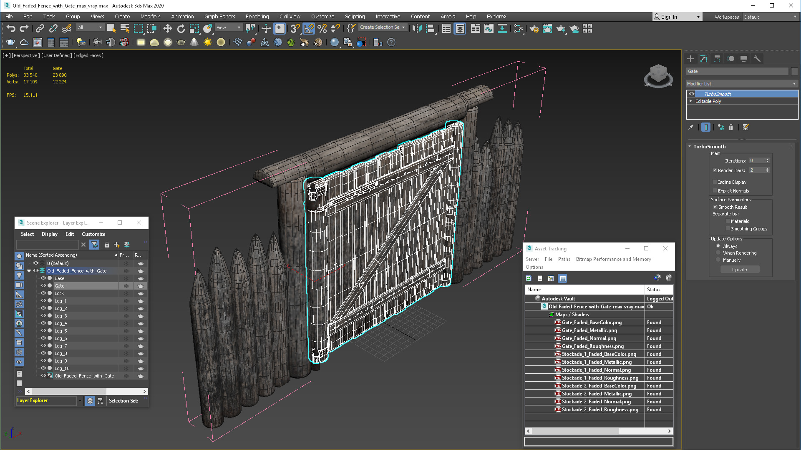Click the Update button in TurboSmooth panel

[740, 269]
